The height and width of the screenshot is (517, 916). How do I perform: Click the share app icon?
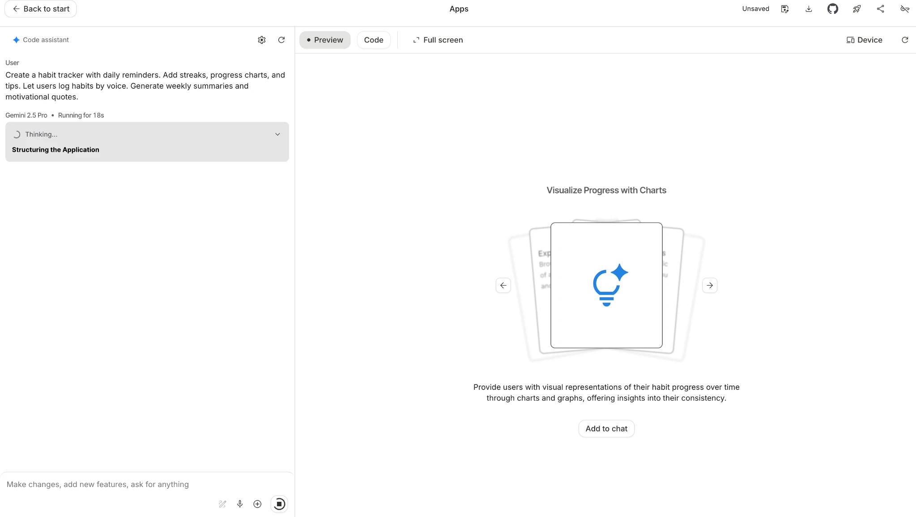point(880,9)
